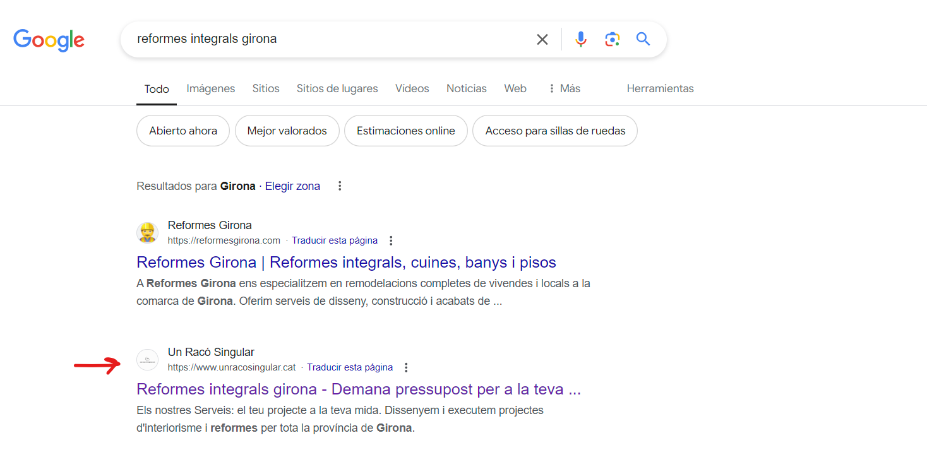The image size is (927, 462).
Task: Apply the 'Abierto ahora' filter chip
Action: click(x=183, y=131)
